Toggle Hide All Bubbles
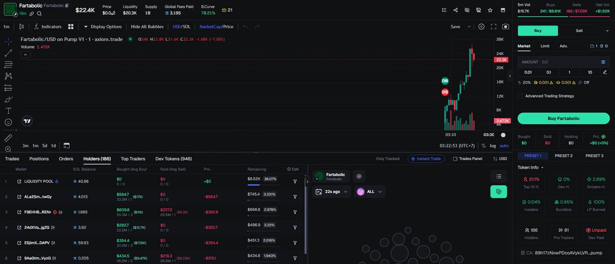 [147, 27]
